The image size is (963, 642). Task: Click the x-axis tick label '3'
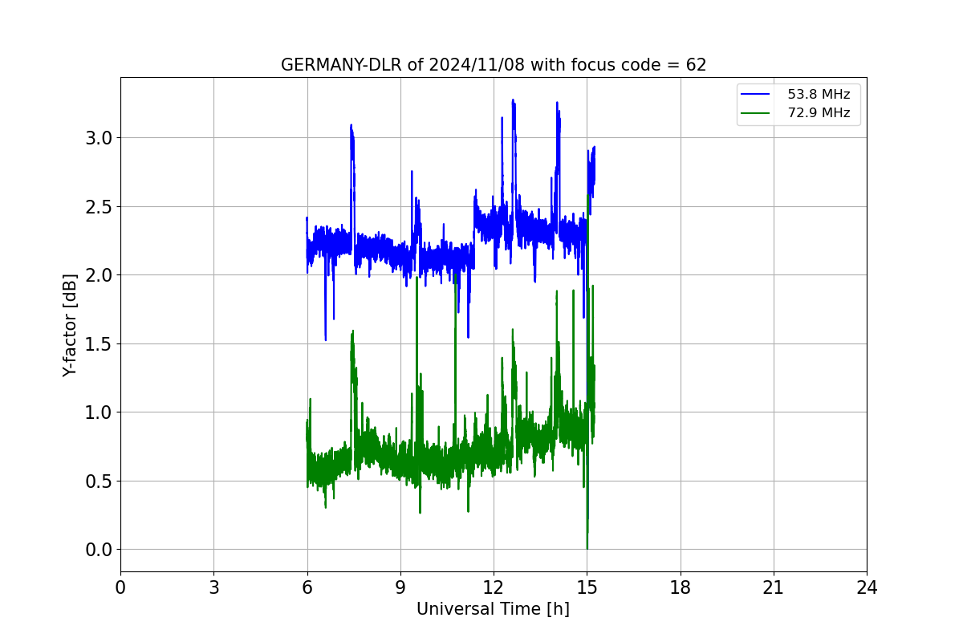(213, 587)
